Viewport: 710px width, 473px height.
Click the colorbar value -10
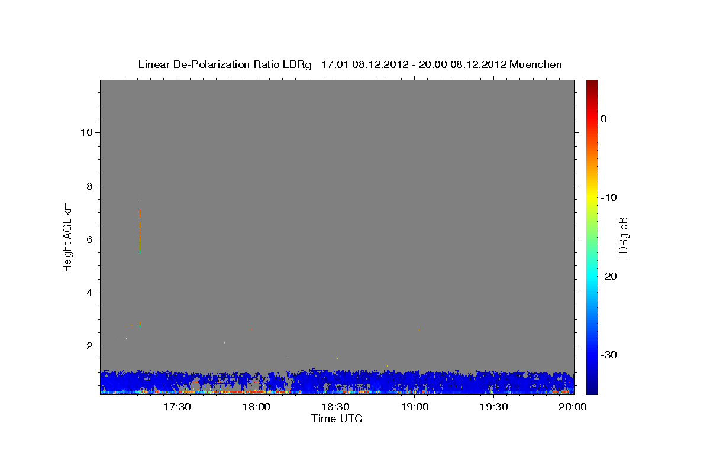(609, 197)
